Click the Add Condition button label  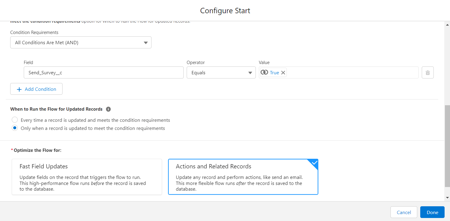coord(41,89)
